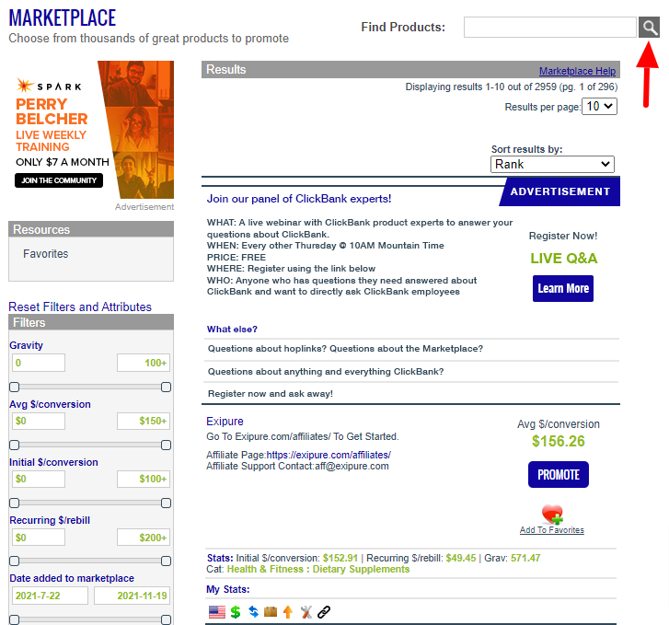Click the Register now and ask away! line

click(271, 394)
